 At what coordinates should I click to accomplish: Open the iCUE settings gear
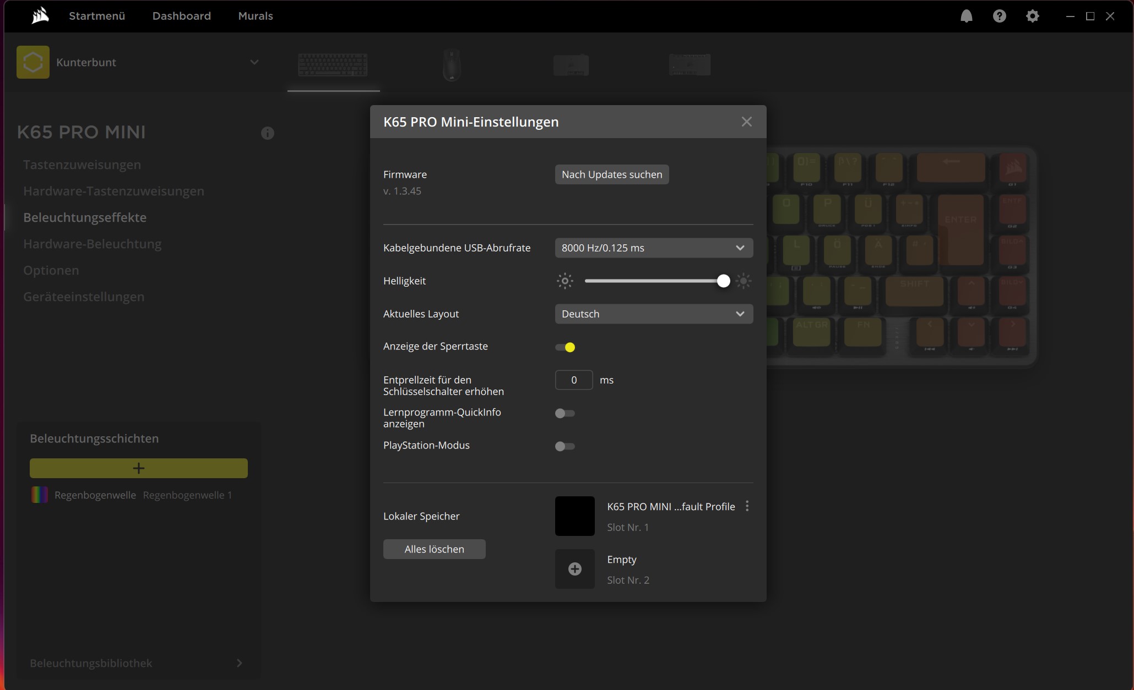tap(1032, 16)
